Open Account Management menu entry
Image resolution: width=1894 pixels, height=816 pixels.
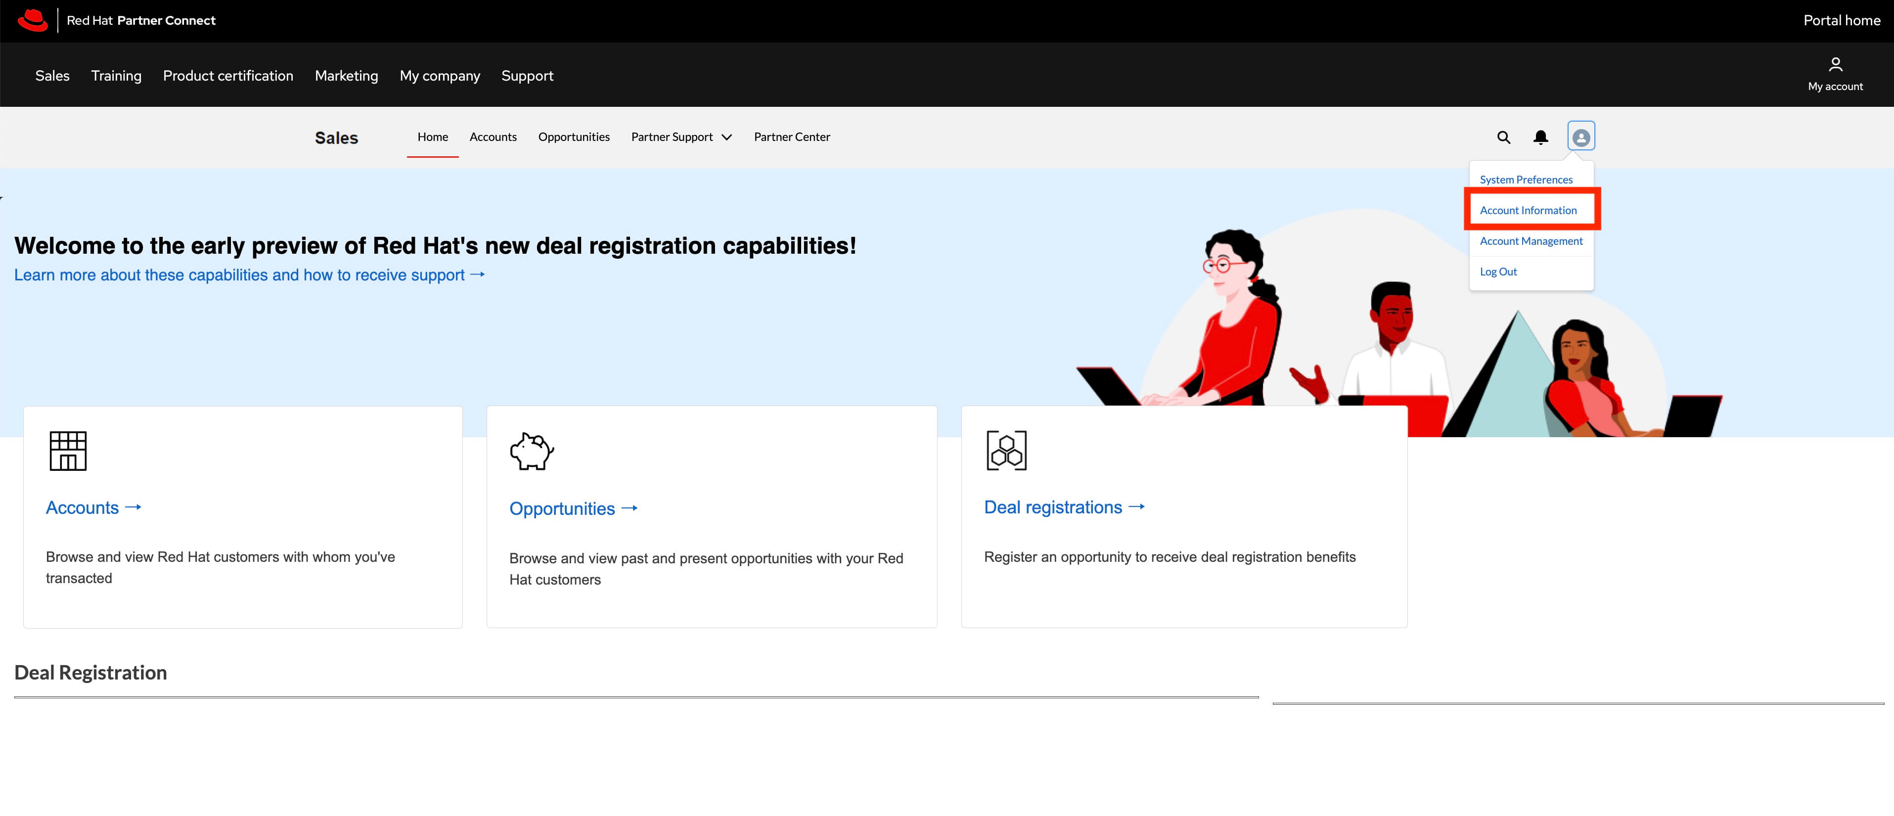click(x=1531, y=241)
